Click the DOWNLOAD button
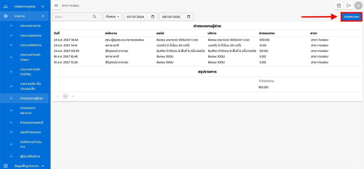The width and height of the screenshot is (364, 169). (351, 17)
